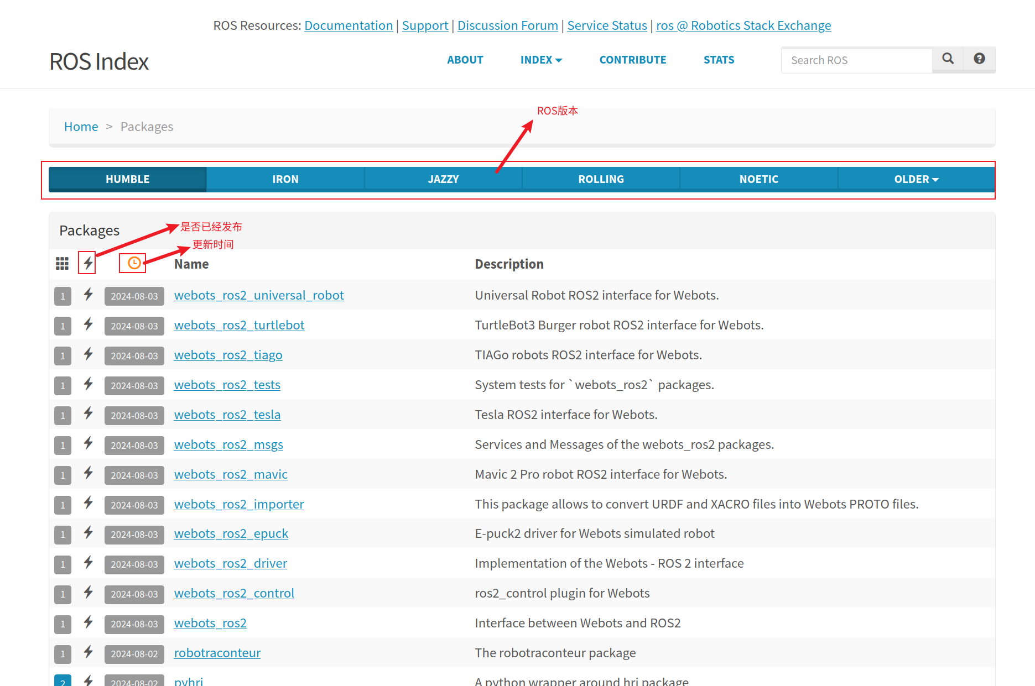Open webots_ros2_tests package page
1035x686 pixels.
click(227, 385)
